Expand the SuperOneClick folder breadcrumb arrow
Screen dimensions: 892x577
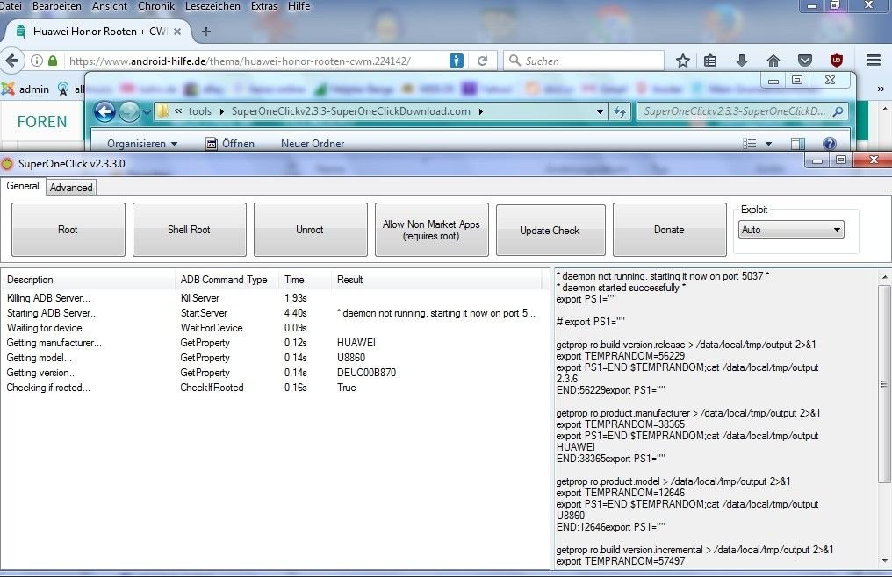point(481,111)
